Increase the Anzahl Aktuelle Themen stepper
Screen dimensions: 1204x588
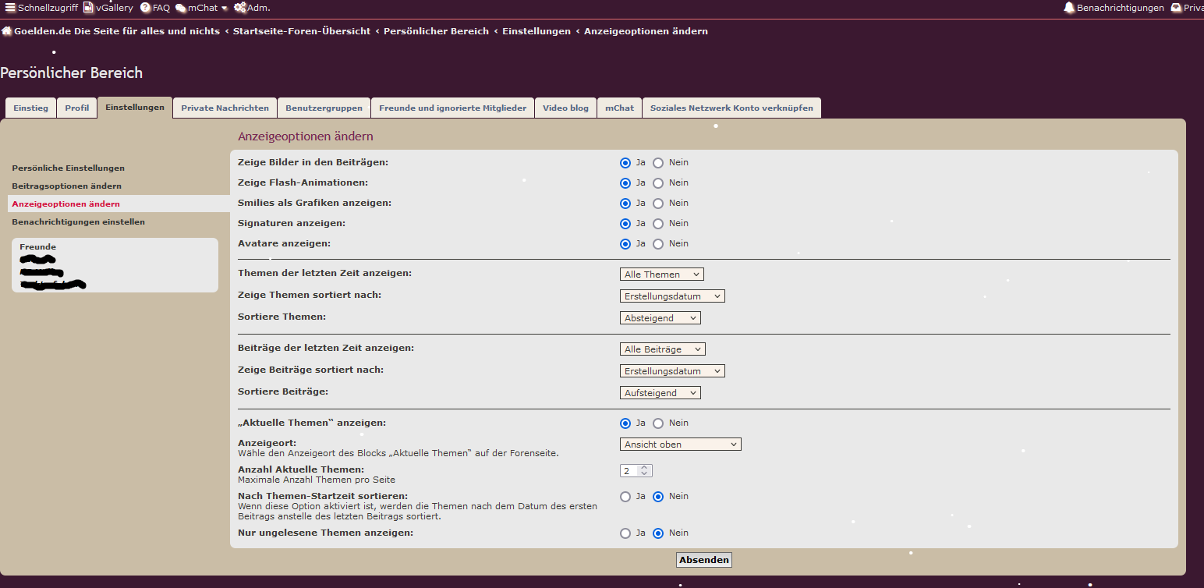click(643, 468)
